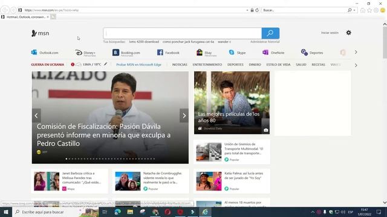
Task: Open the DINERO category
Action: (x=255, y=64)
